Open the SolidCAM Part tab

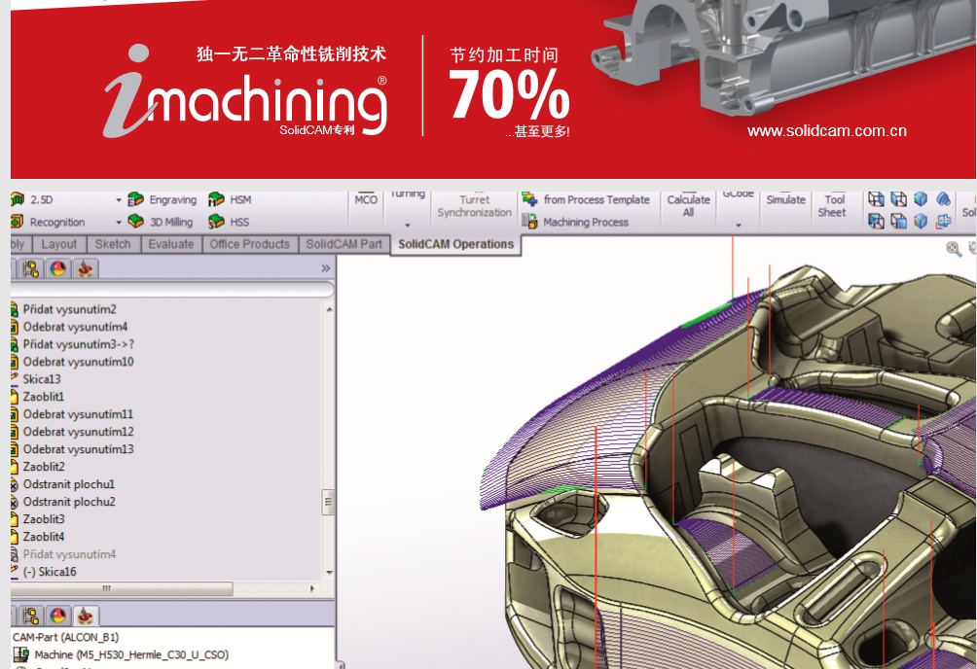[x=344, y=244]
